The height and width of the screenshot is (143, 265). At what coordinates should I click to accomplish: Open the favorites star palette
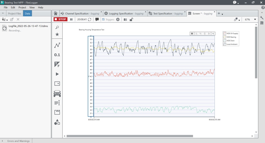pyautogui.click(x=57, y=34)
